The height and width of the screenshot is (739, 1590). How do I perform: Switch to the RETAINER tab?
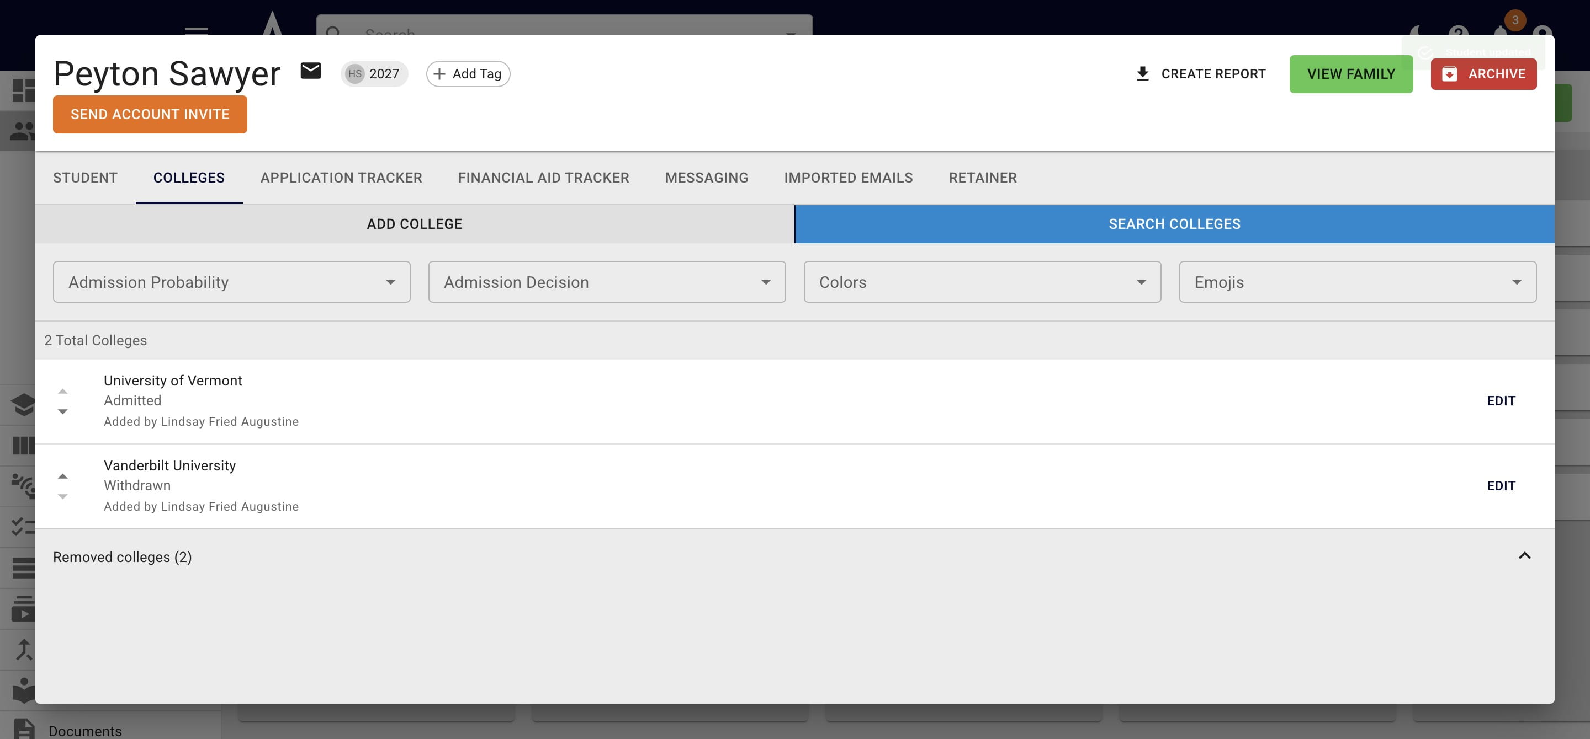point(983,178)
